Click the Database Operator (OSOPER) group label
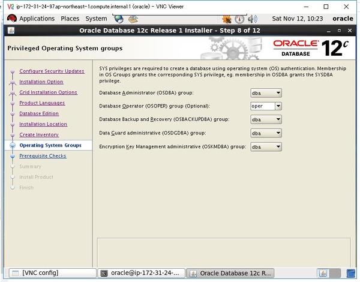Image resolution: width=360 pixels, height=282 pixels. [154, 106]
